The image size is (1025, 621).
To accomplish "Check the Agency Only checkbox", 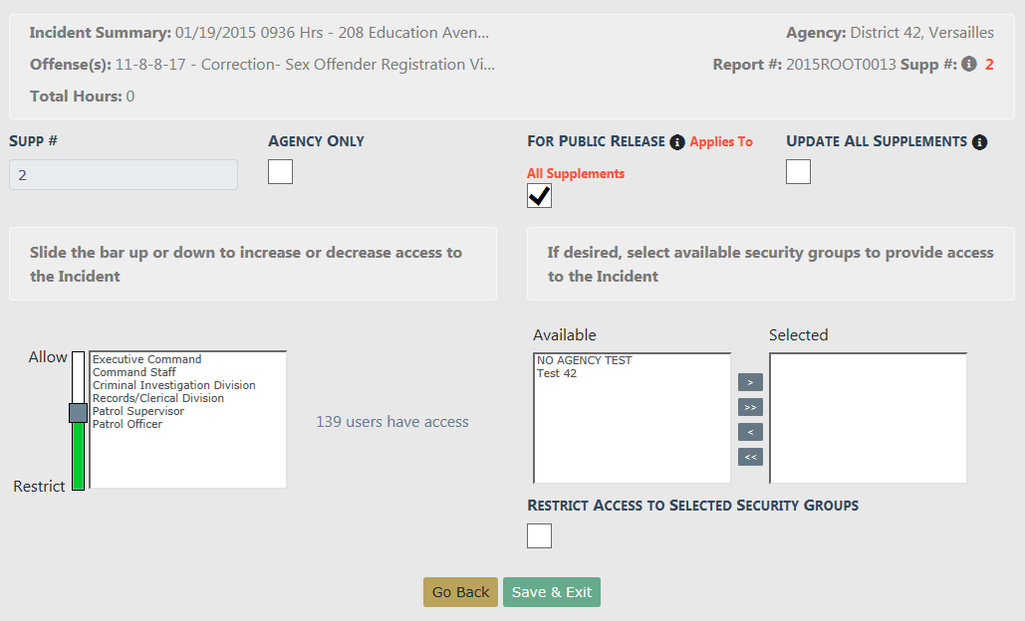I will 281,172.
